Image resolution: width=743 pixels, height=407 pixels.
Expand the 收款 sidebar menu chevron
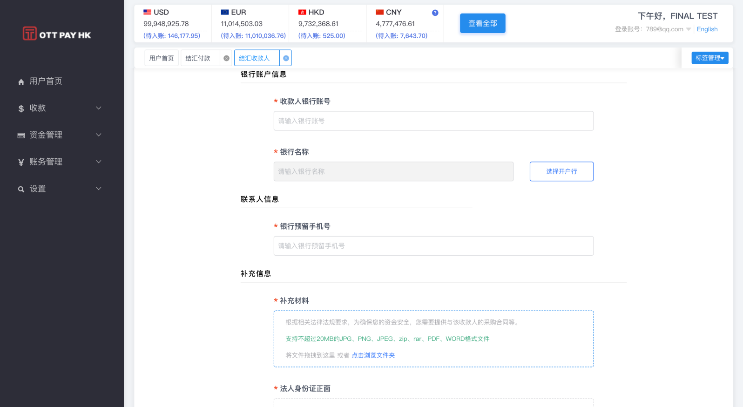[x=99, y=108]
